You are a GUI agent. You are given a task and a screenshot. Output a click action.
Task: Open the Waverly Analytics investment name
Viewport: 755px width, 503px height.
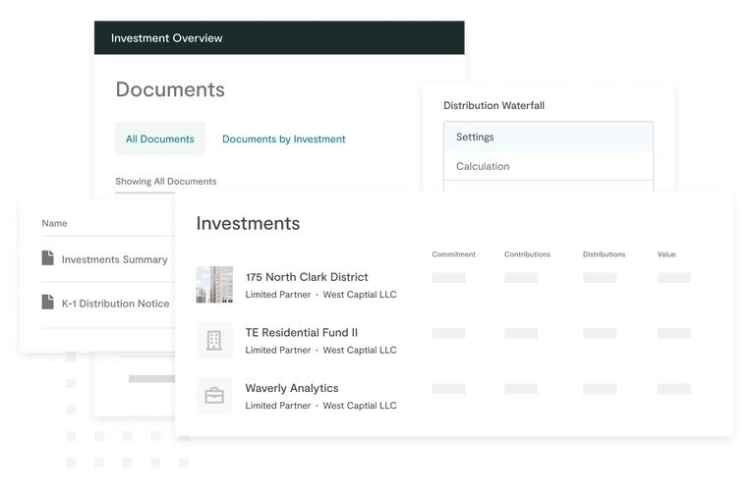point(292,388)
